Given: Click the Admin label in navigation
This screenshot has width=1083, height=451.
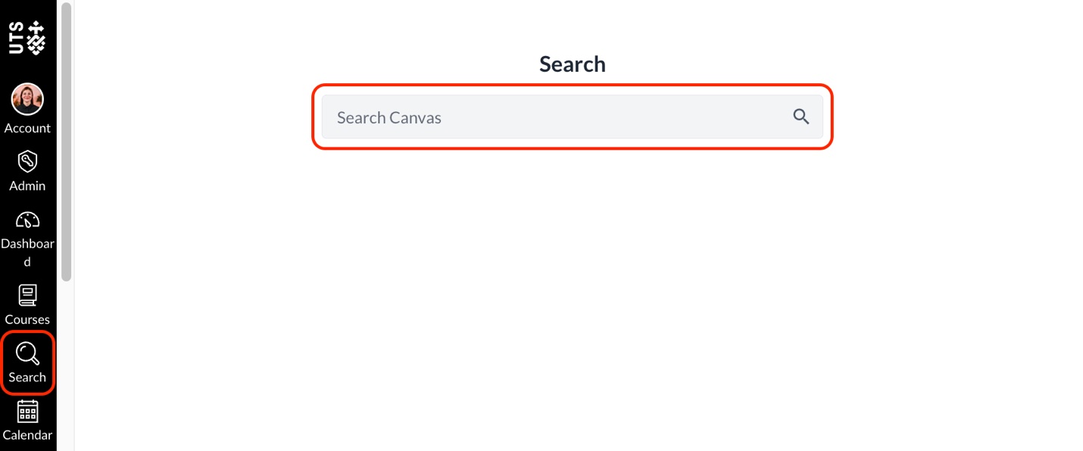Looking at the screenshot, I should pos(27,185).
